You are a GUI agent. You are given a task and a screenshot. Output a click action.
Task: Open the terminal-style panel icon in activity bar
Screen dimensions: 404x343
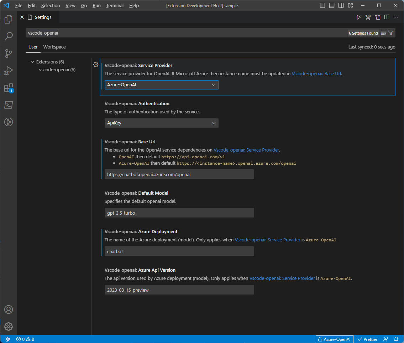[9, 105]
